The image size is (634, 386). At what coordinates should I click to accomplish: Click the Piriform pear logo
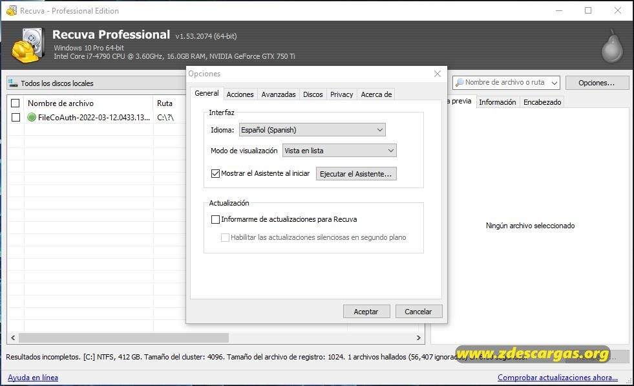tap(612, 46)
